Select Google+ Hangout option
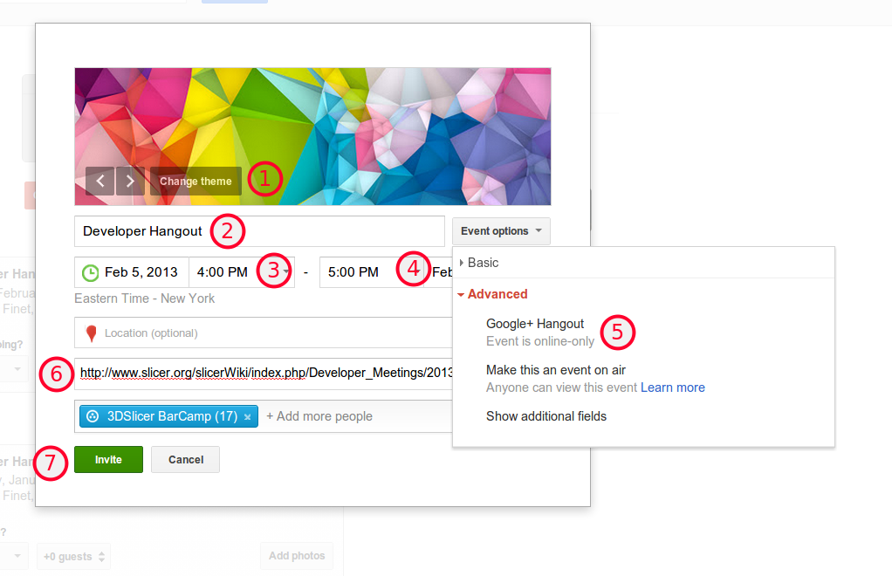Viewport: 892px width, 576px height. point(534,324)
